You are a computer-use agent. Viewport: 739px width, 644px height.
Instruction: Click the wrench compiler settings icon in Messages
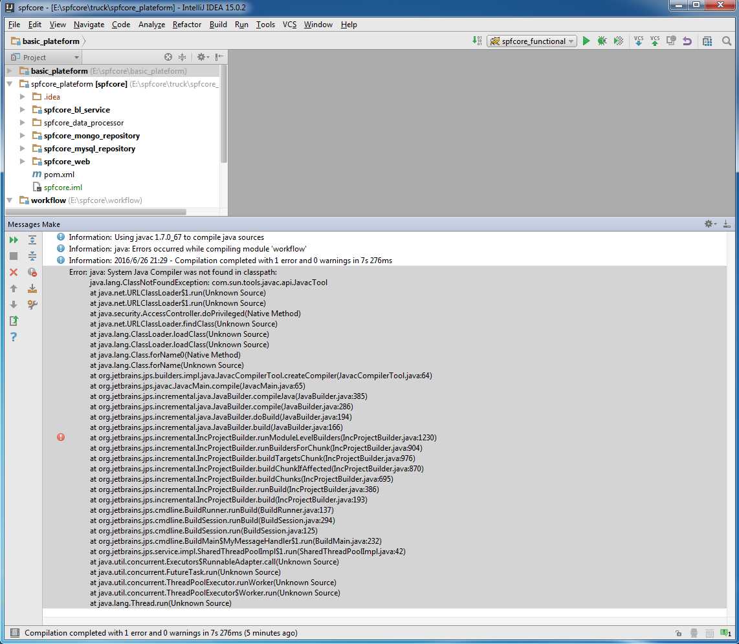[32, 305]
